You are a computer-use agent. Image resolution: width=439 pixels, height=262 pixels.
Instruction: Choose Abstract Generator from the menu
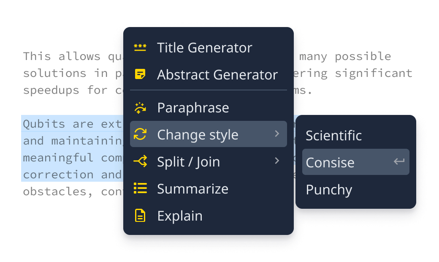[217, 75]
